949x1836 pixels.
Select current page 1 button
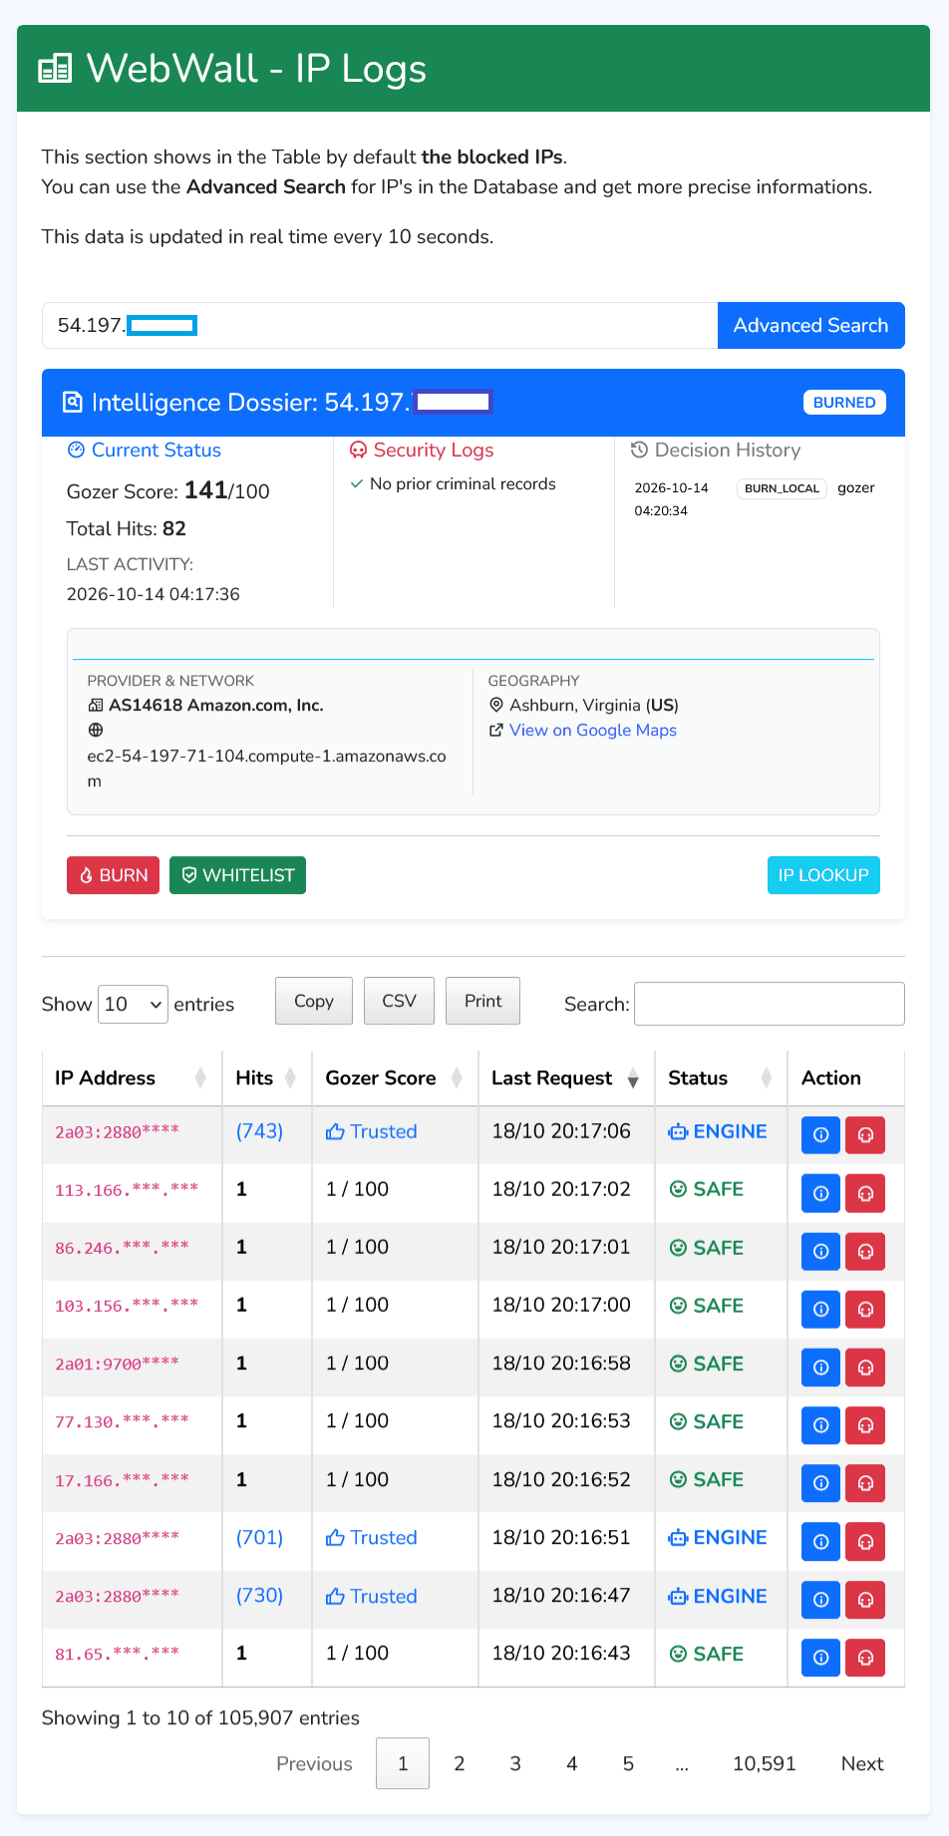pyautogui.click(x=403, y=1763)
